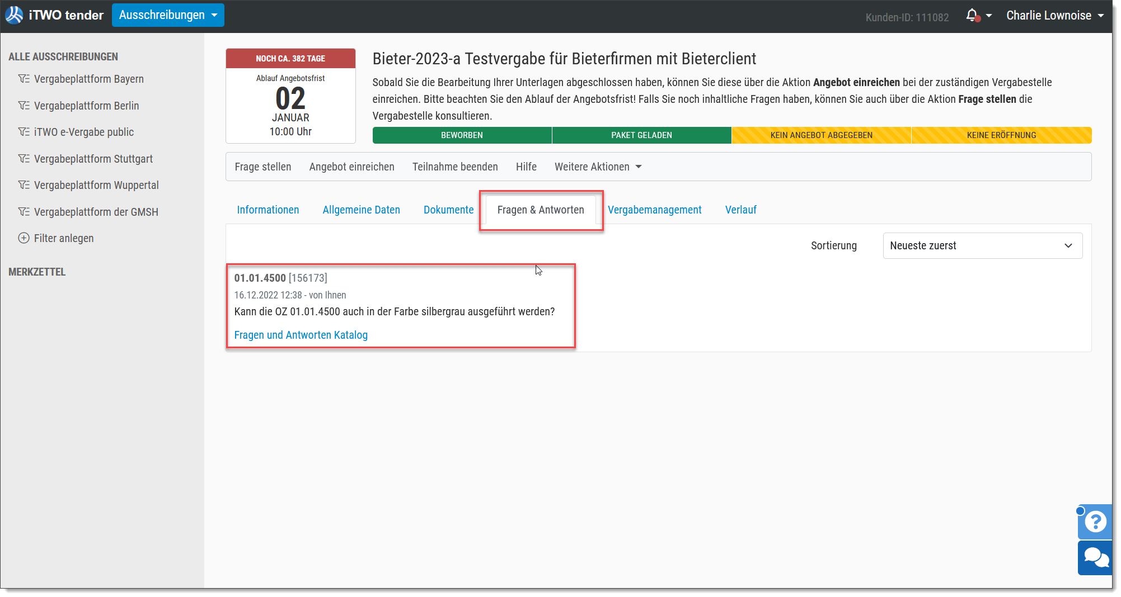Select iTWO e-Vergabe public filter

point(84,132)
